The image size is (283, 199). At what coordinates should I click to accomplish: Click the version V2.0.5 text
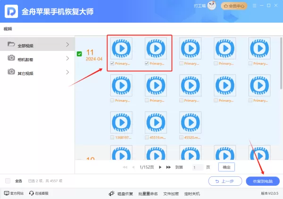pyautogui.click(x=269, y=193)
